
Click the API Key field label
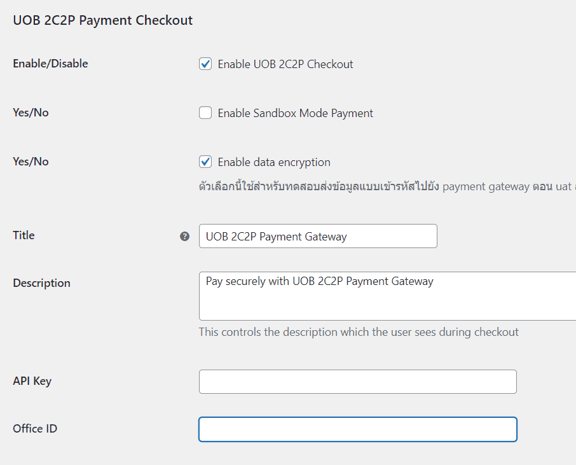tap(32, 381)
